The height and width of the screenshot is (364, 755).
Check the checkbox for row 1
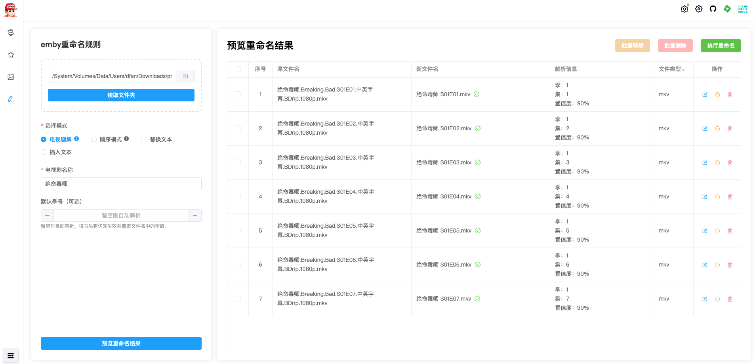[x=238, y=94]
